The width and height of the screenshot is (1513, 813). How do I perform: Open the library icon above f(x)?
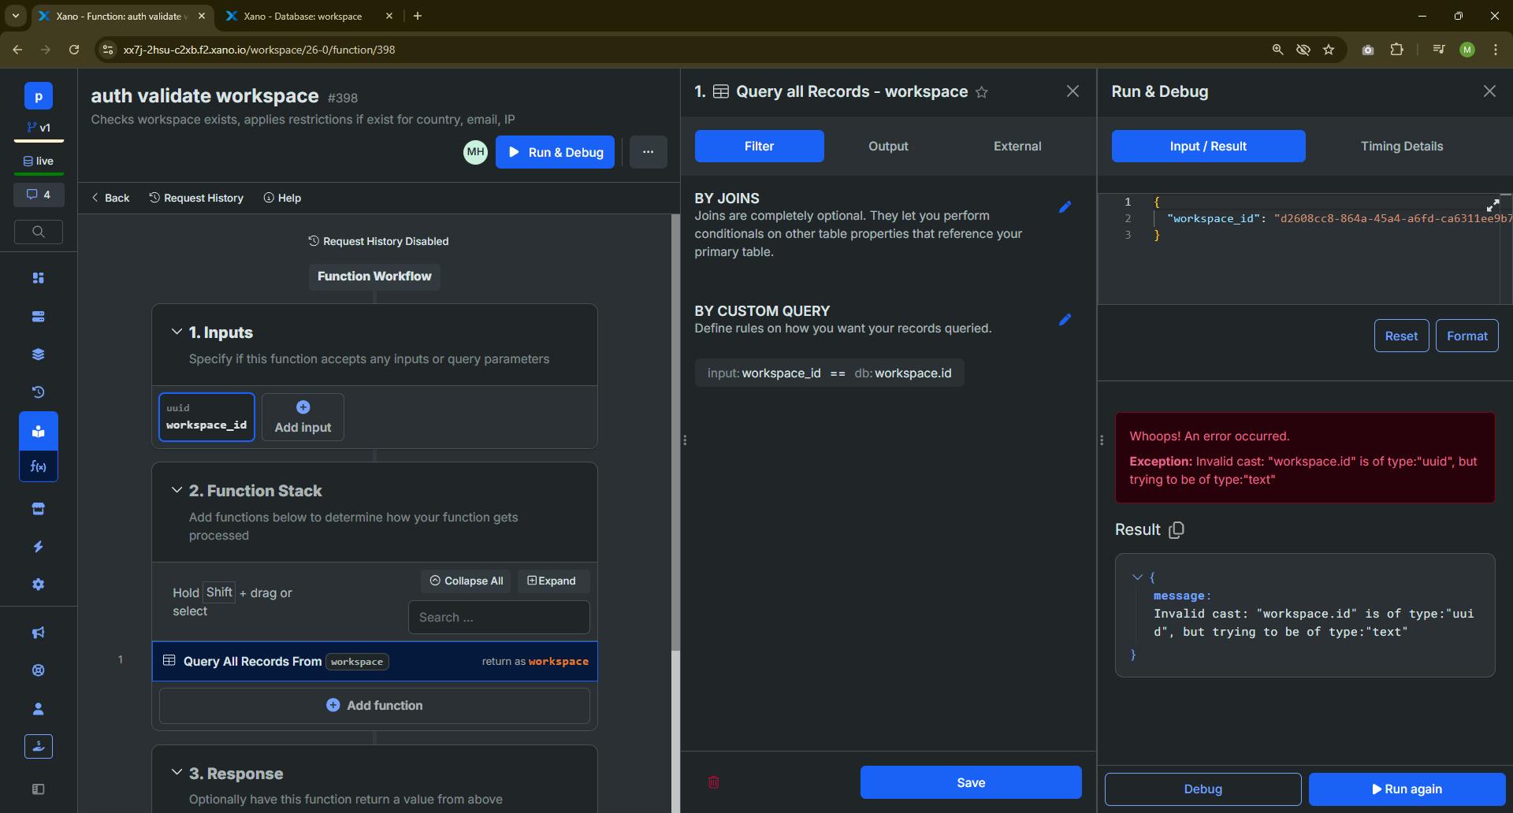39,431
